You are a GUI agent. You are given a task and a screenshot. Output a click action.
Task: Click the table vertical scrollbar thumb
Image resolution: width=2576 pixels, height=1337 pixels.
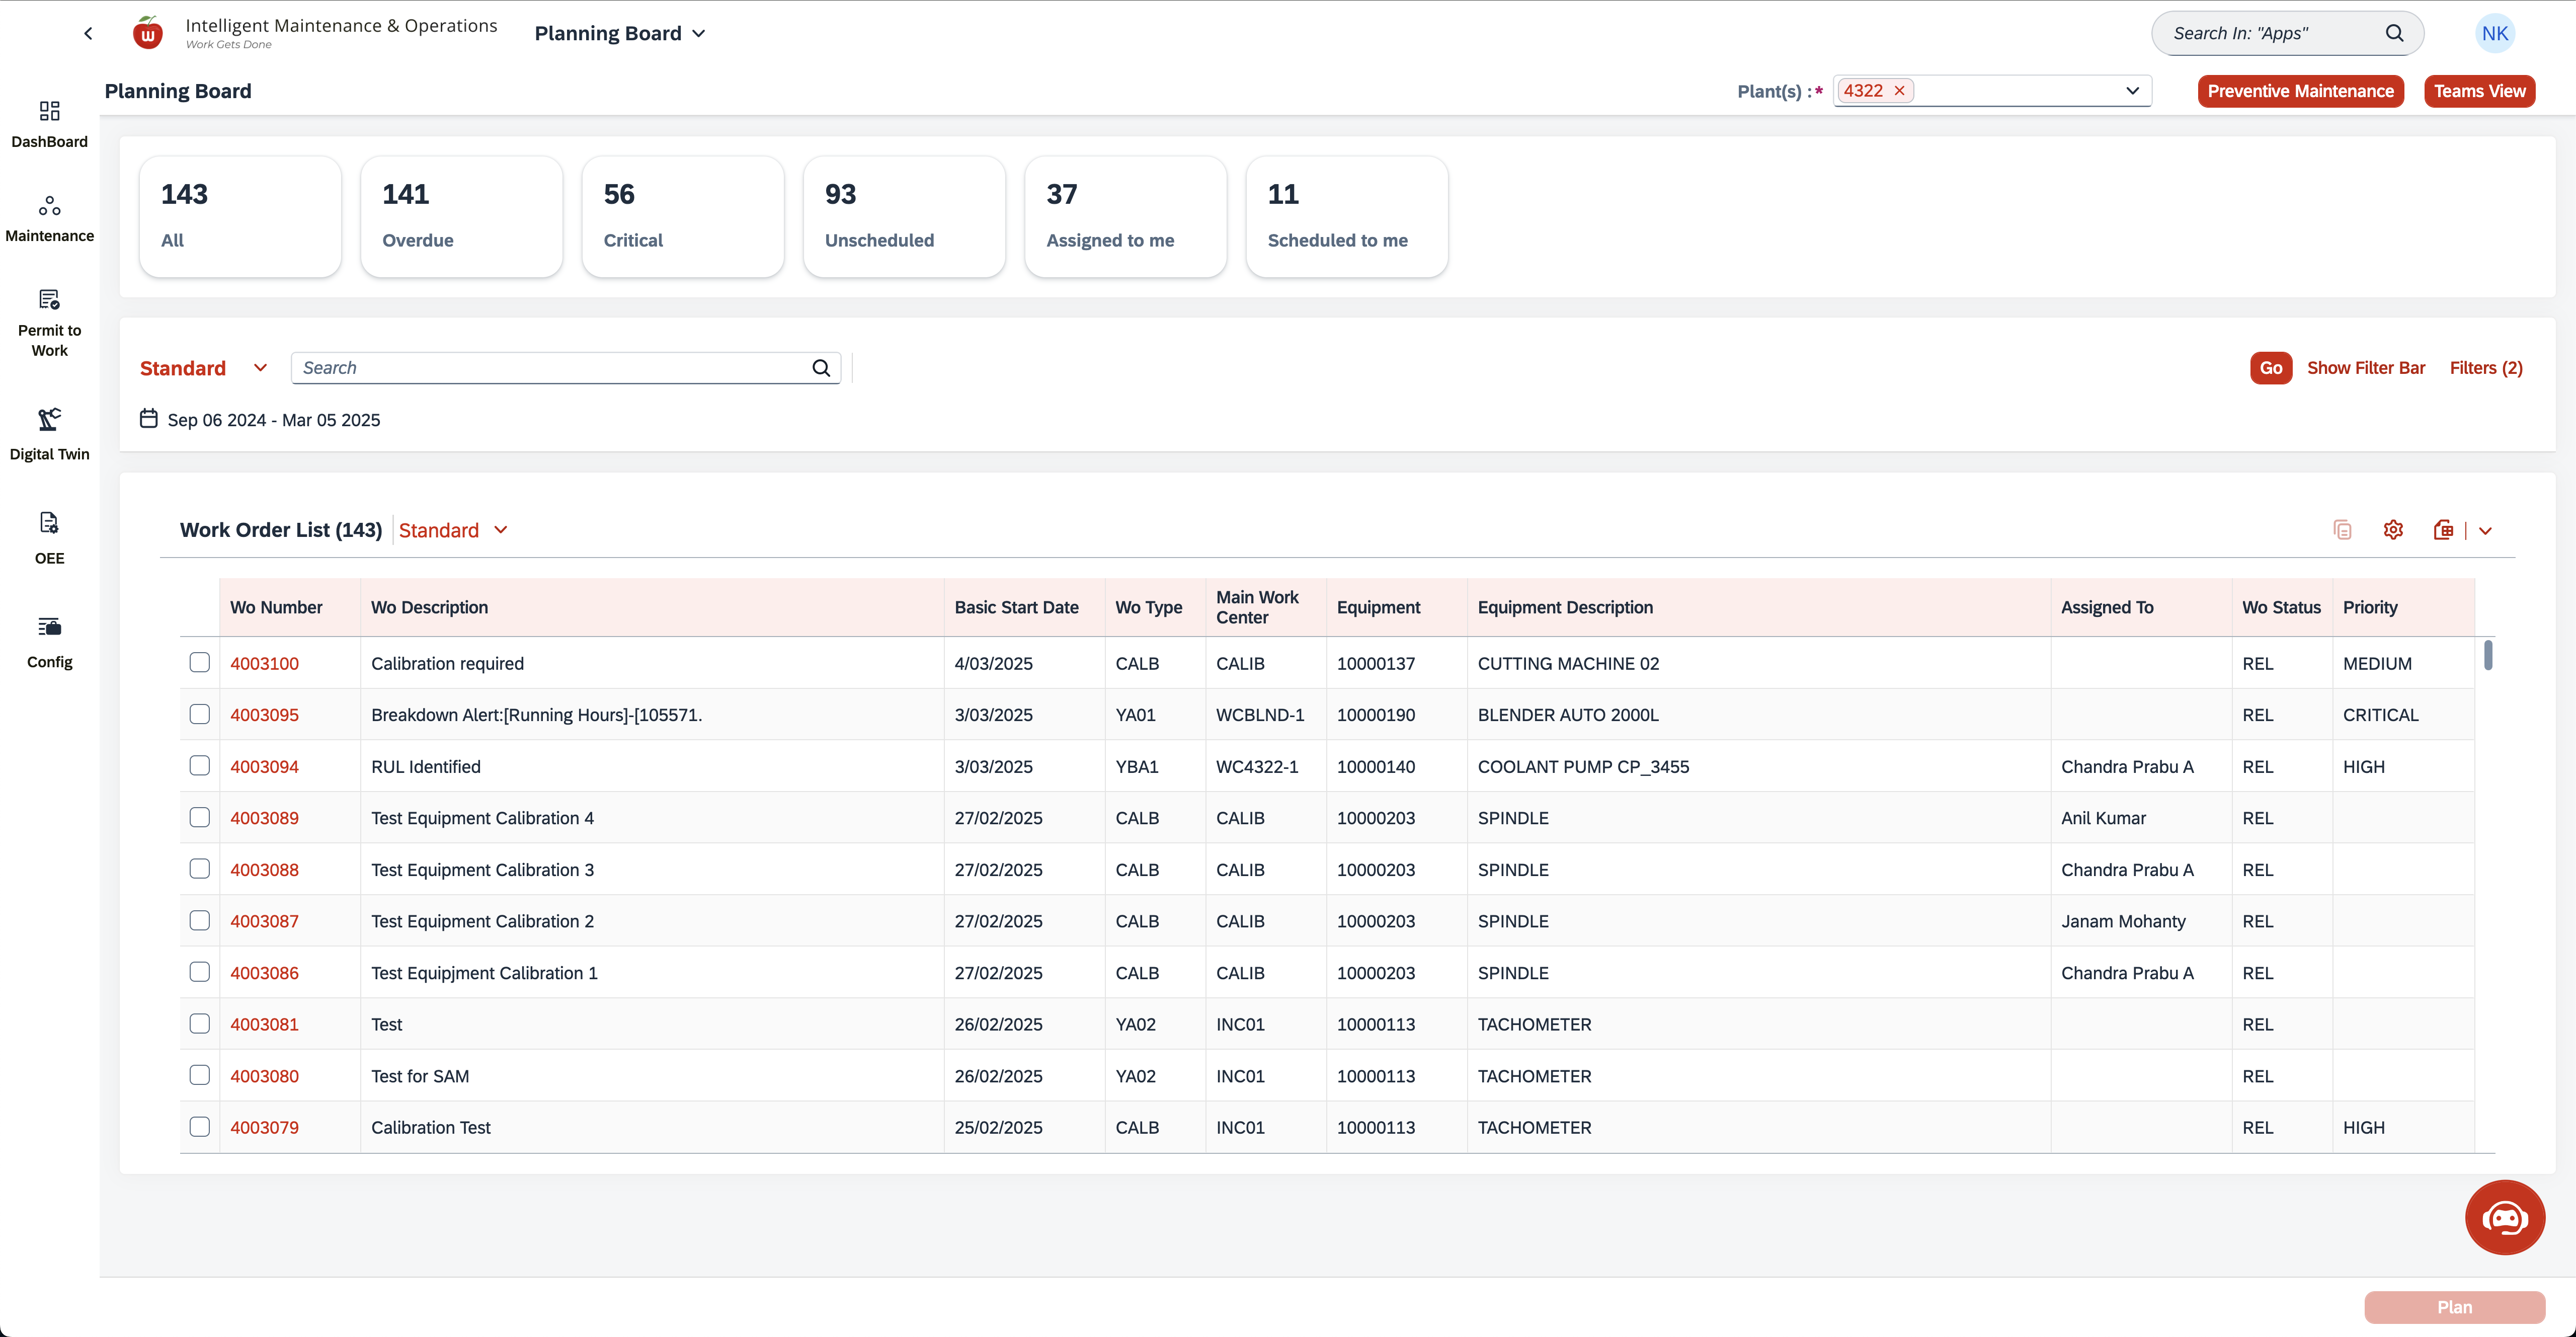(2487, 656)
